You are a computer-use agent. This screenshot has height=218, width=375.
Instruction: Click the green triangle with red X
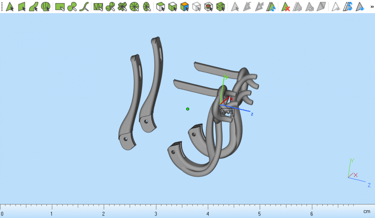(x=285, y=7)
